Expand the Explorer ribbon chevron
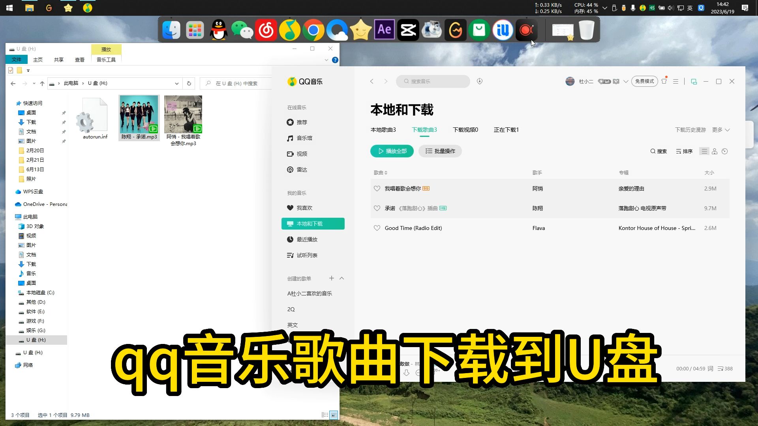The image size is (758, 426). (326, 60)
